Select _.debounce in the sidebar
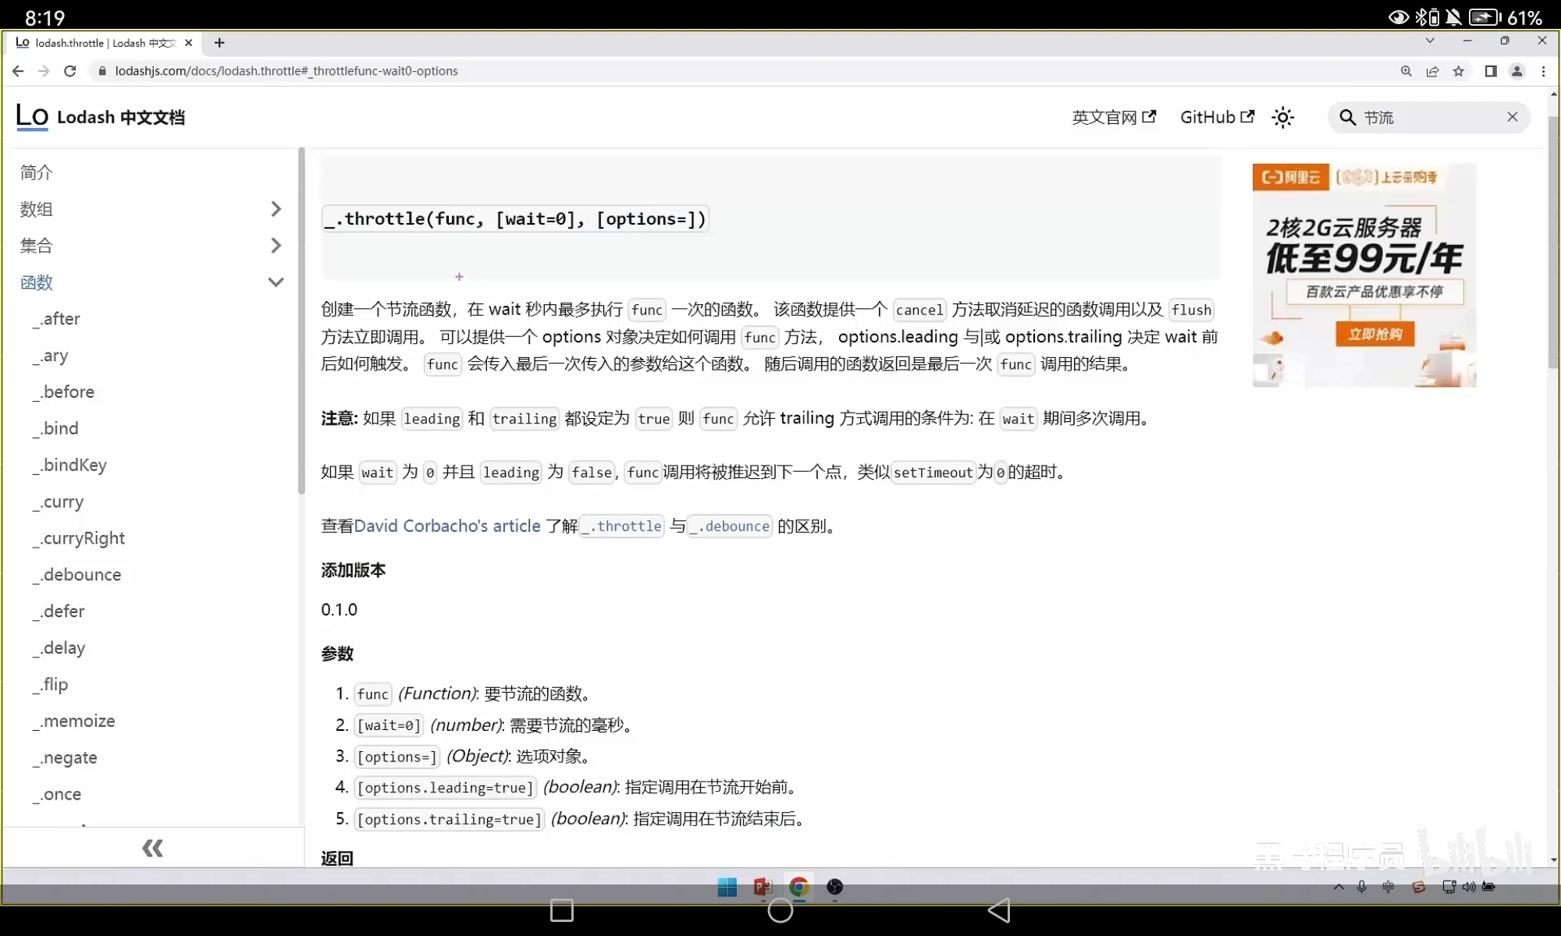 pyautogui.click(x=81, y=575)
